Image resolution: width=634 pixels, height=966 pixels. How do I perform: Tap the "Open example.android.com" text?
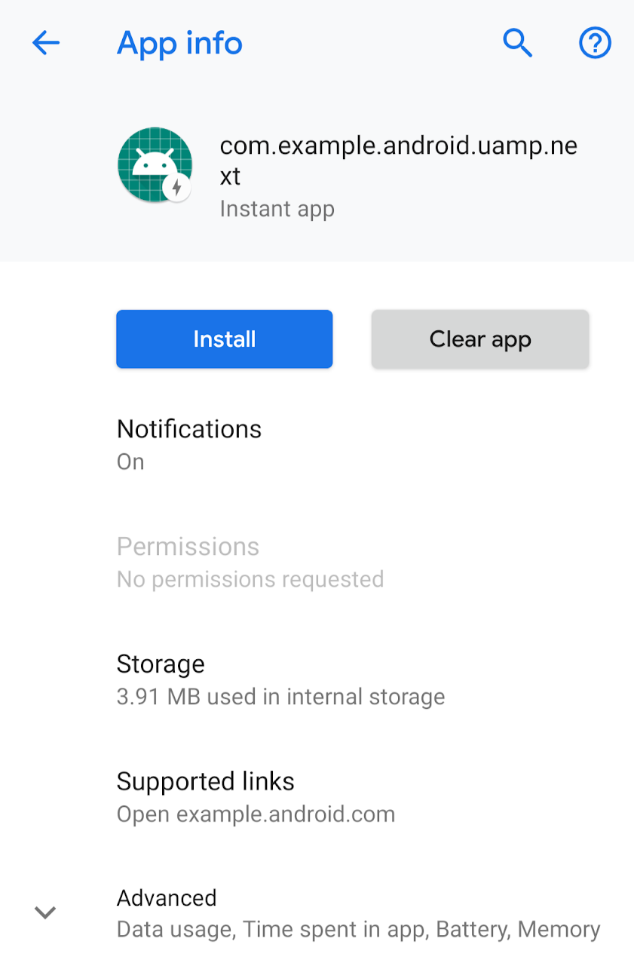click(x=256, y=814)
